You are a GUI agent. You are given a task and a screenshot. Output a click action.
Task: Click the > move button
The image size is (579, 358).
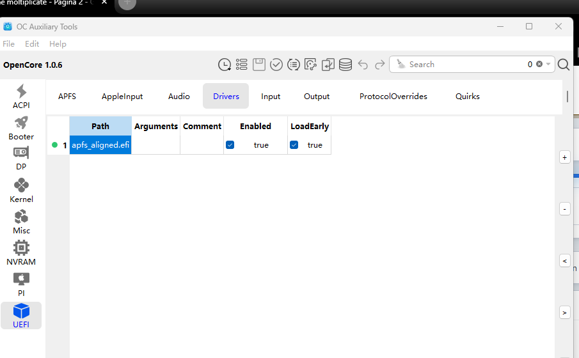(x=564, y=313)
